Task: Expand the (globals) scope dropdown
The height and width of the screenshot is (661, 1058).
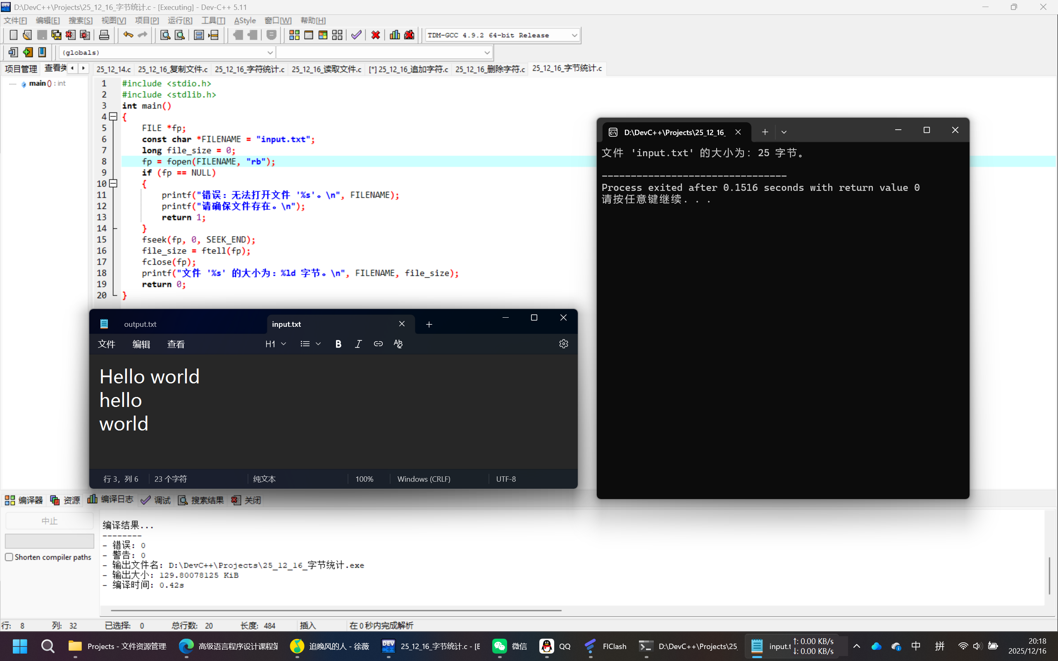Action: [x=270, y=52]
